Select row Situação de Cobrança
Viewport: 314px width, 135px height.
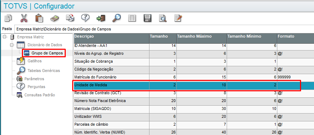click(194, 62)
